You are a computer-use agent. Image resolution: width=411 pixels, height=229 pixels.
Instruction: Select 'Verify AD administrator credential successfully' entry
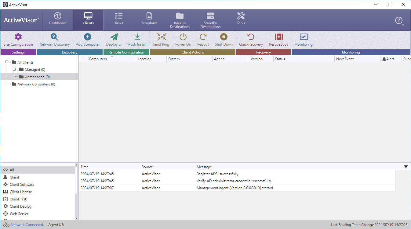point(237,181)
